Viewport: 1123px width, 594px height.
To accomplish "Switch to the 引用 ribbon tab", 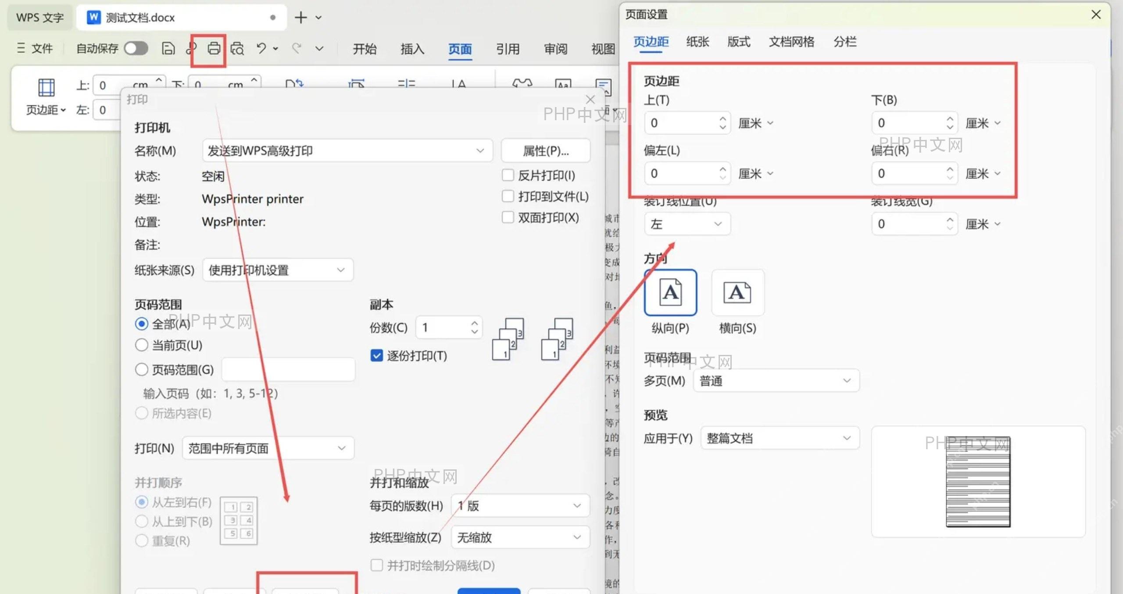I will pos(508,49).
